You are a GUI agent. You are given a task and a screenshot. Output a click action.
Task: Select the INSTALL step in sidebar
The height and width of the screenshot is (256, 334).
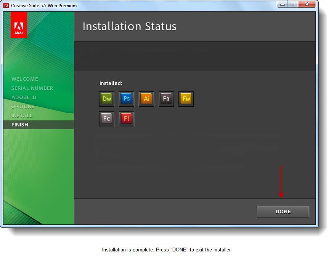[x=22, y=116]
